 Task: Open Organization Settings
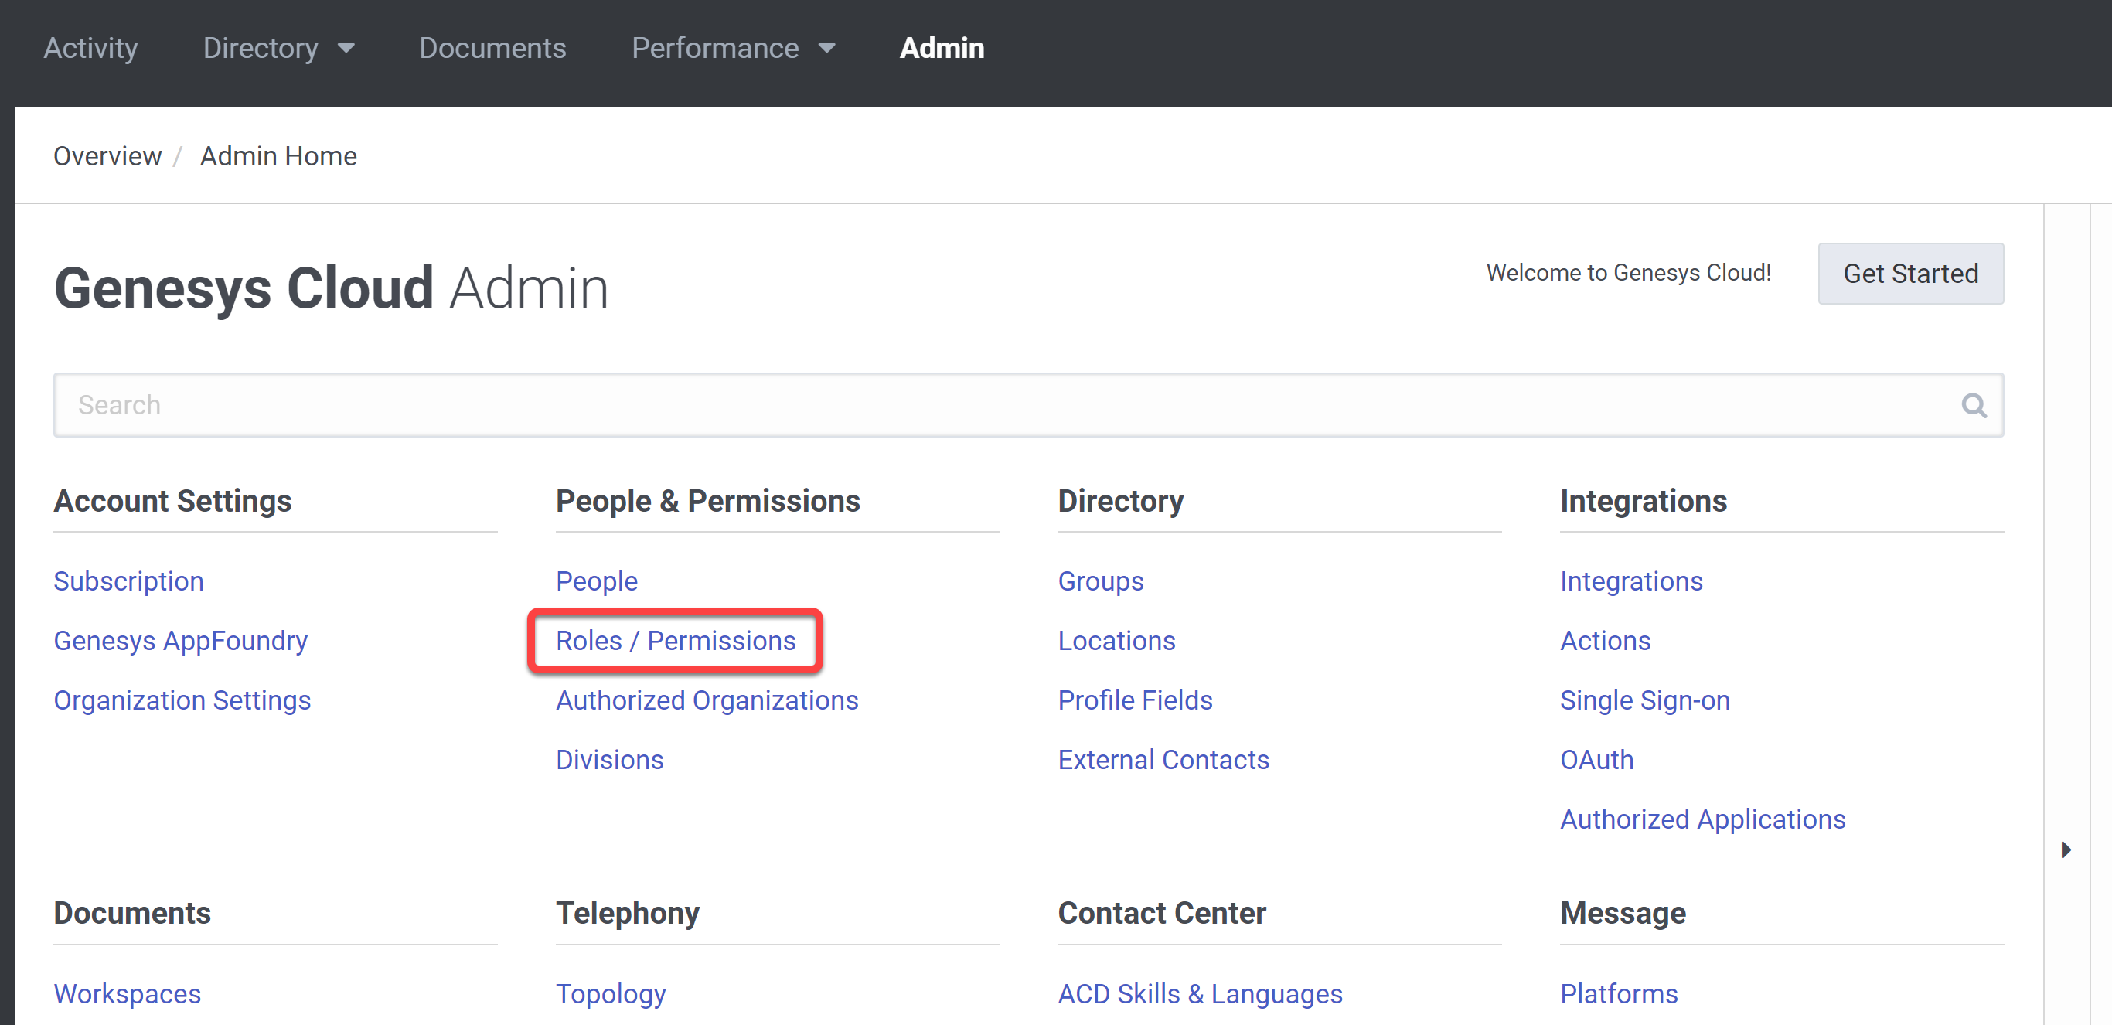182,700
